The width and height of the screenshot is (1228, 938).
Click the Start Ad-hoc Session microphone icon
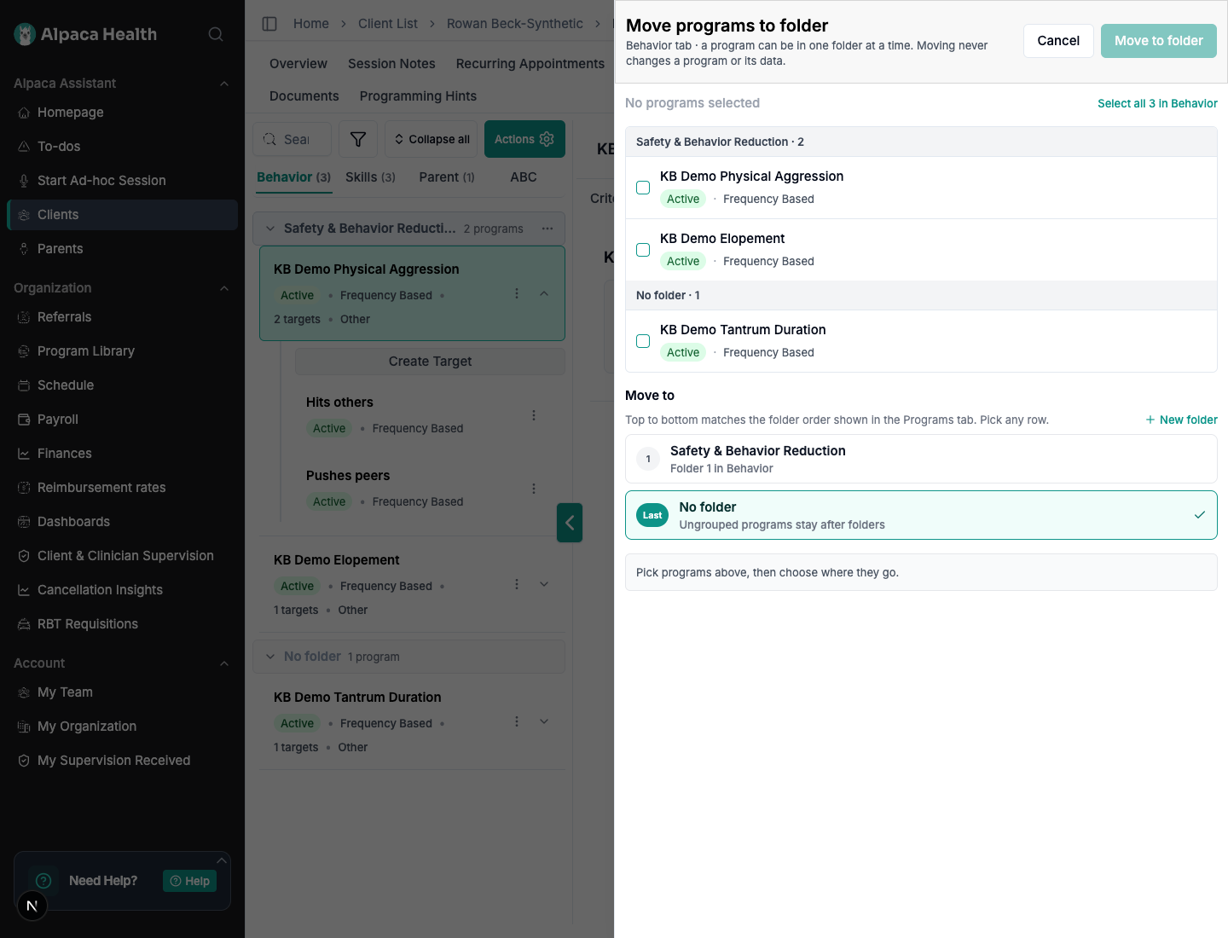click(24, 181)
